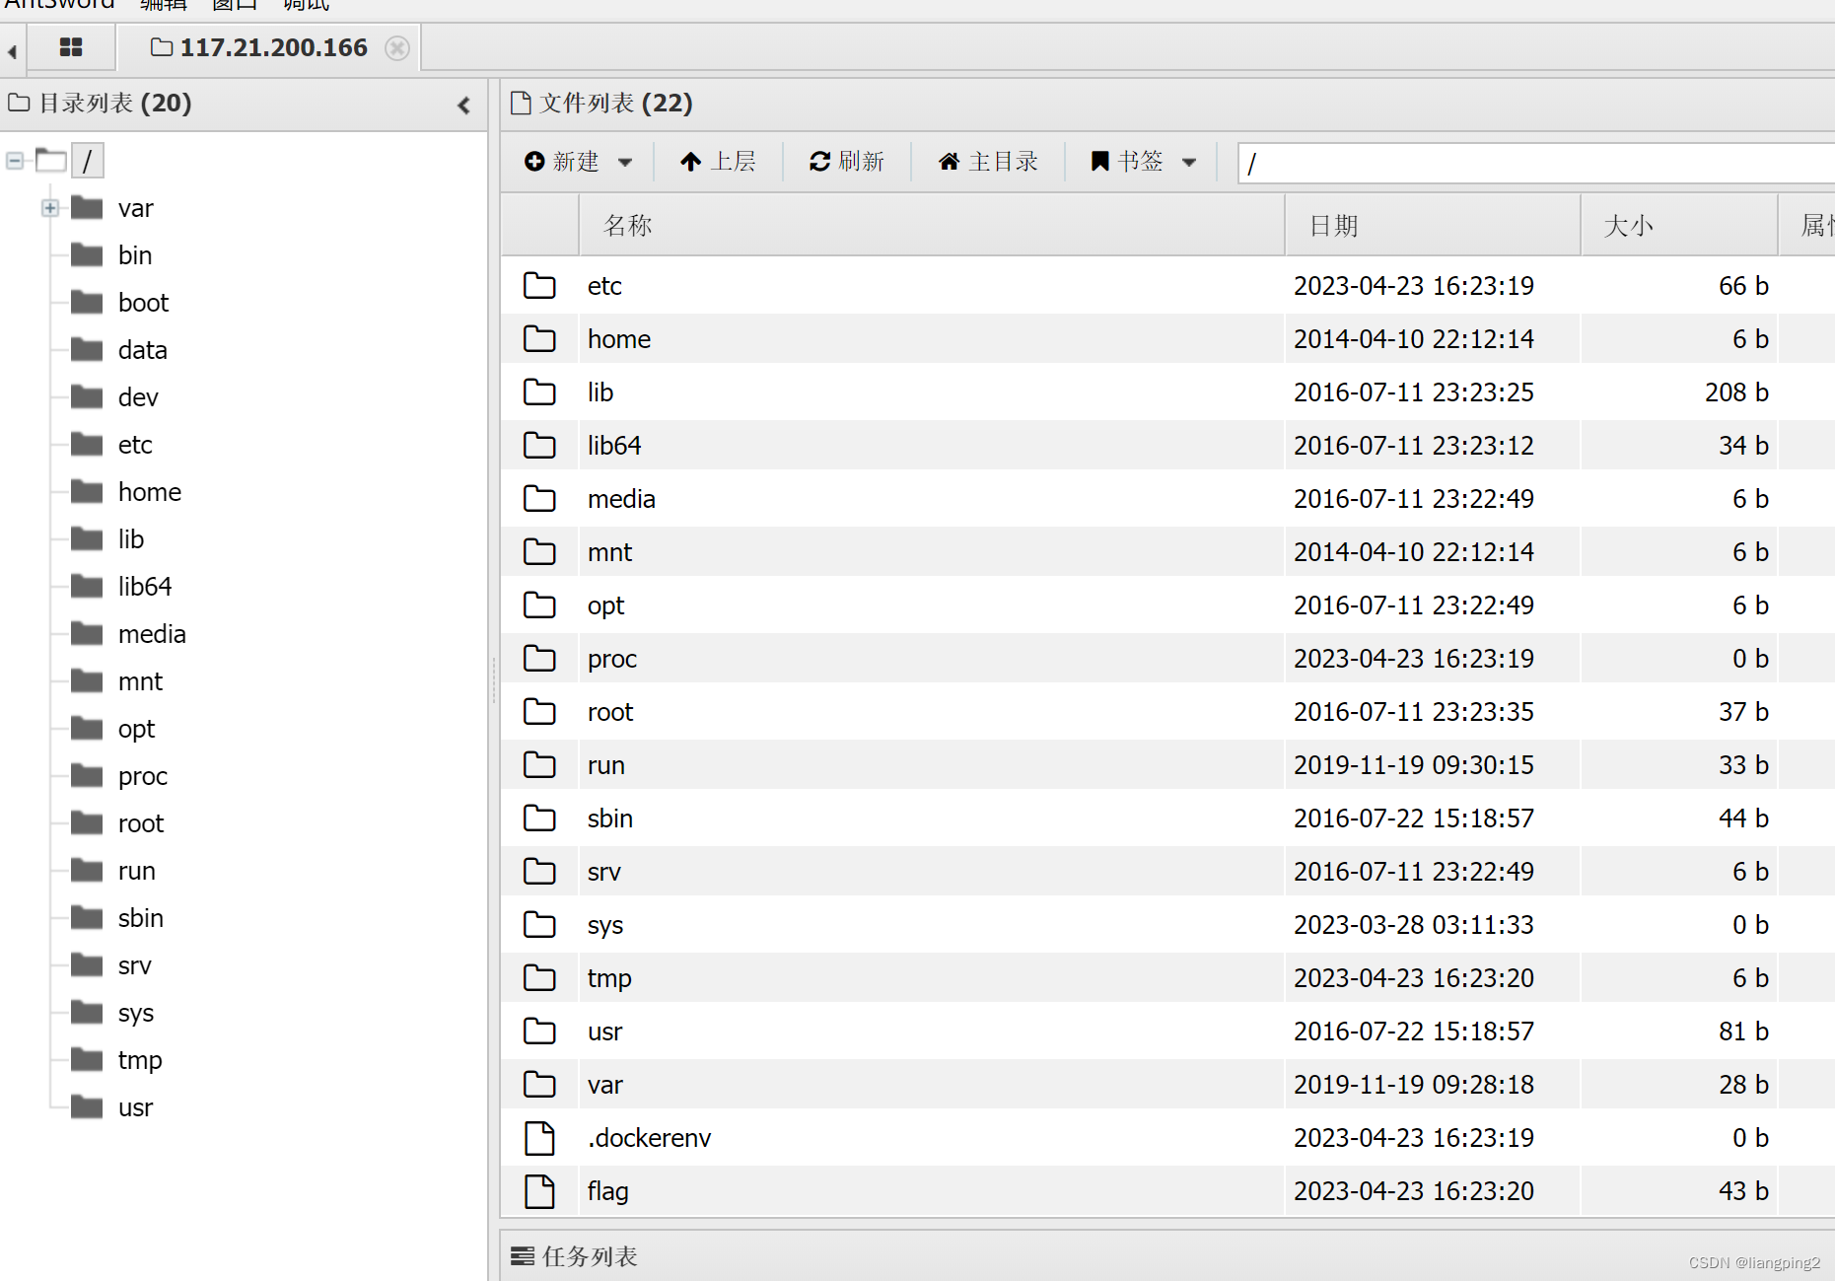Collapse the directory list panel arrow
This screenshot has height=1281, width=1835.
click(464, 105)
